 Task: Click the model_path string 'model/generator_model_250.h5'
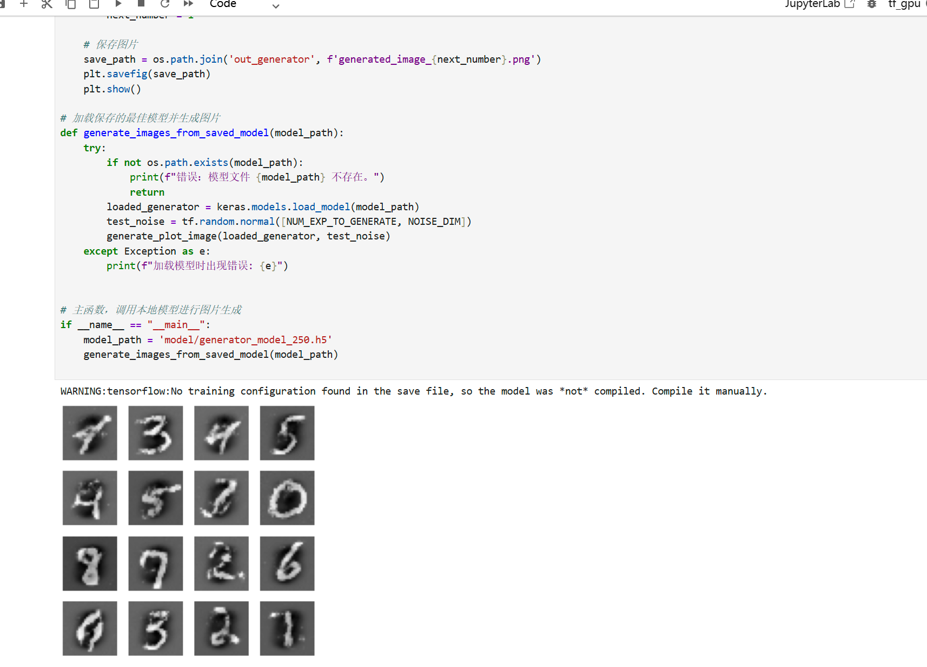click(x=246, y=339)
